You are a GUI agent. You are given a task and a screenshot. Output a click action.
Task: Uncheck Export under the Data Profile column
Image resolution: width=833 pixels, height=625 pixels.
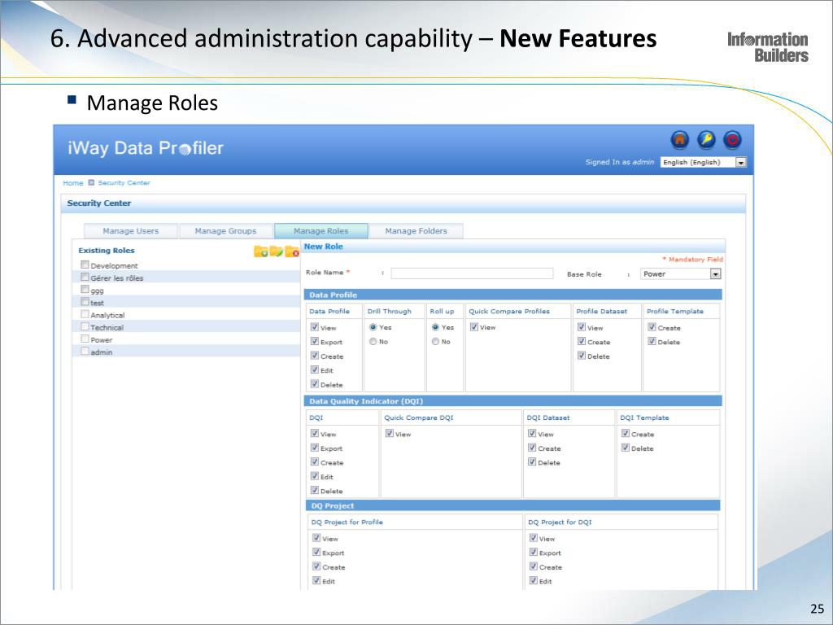315,341
